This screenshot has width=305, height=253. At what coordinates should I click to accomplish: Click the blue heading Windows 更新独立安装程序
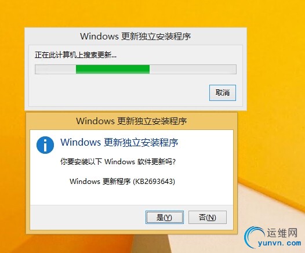click(x=119, y=142)
